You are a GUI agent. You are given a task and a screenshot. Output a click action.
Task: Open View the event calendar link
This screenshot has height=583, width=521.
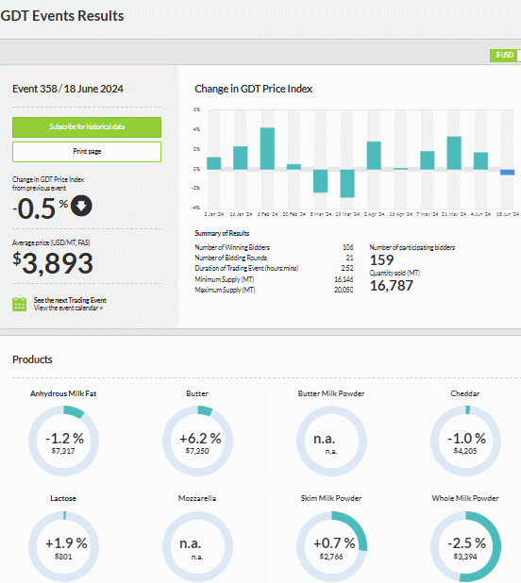(x=68, y=308)
